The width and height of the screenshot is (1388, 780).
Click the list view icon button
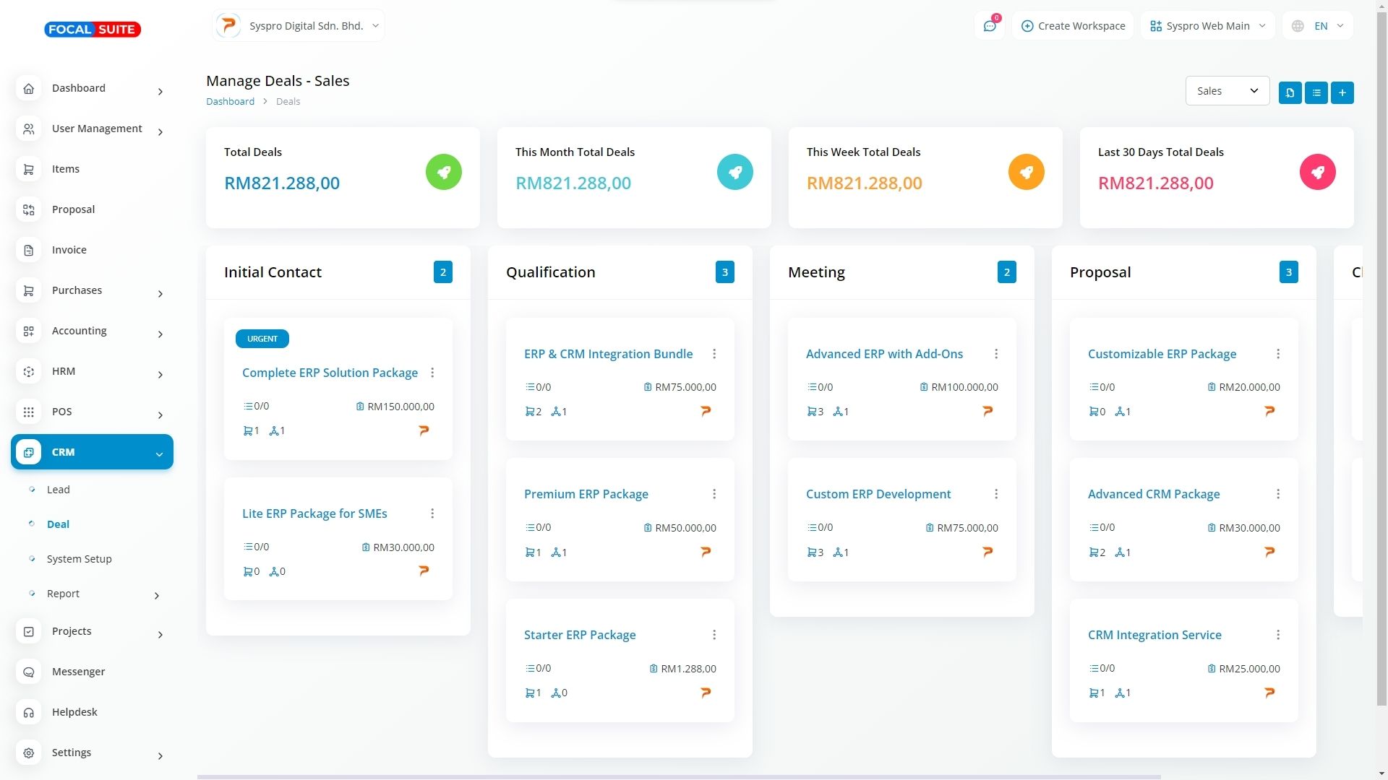pos(1316,92)
